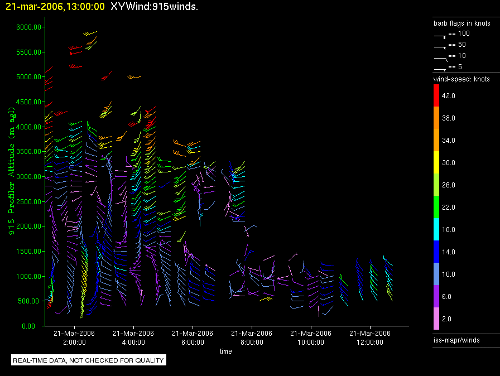
Task: Click the 6.0 wind-speed scale number
Action: (446, 297)
